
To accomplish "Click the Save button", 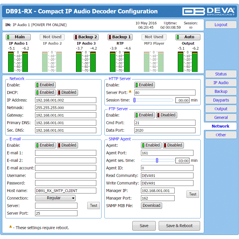I will click(x=144, y=226).
